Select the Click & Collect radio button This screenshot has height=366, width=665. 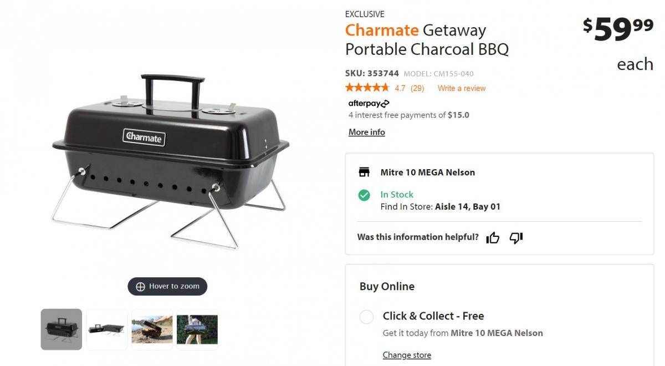click(x=366, y=317)
